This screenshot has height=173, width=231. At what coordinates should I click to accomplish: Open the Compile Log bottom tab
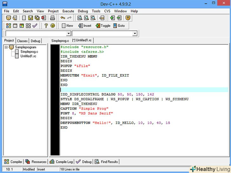(x=61, y=162)
